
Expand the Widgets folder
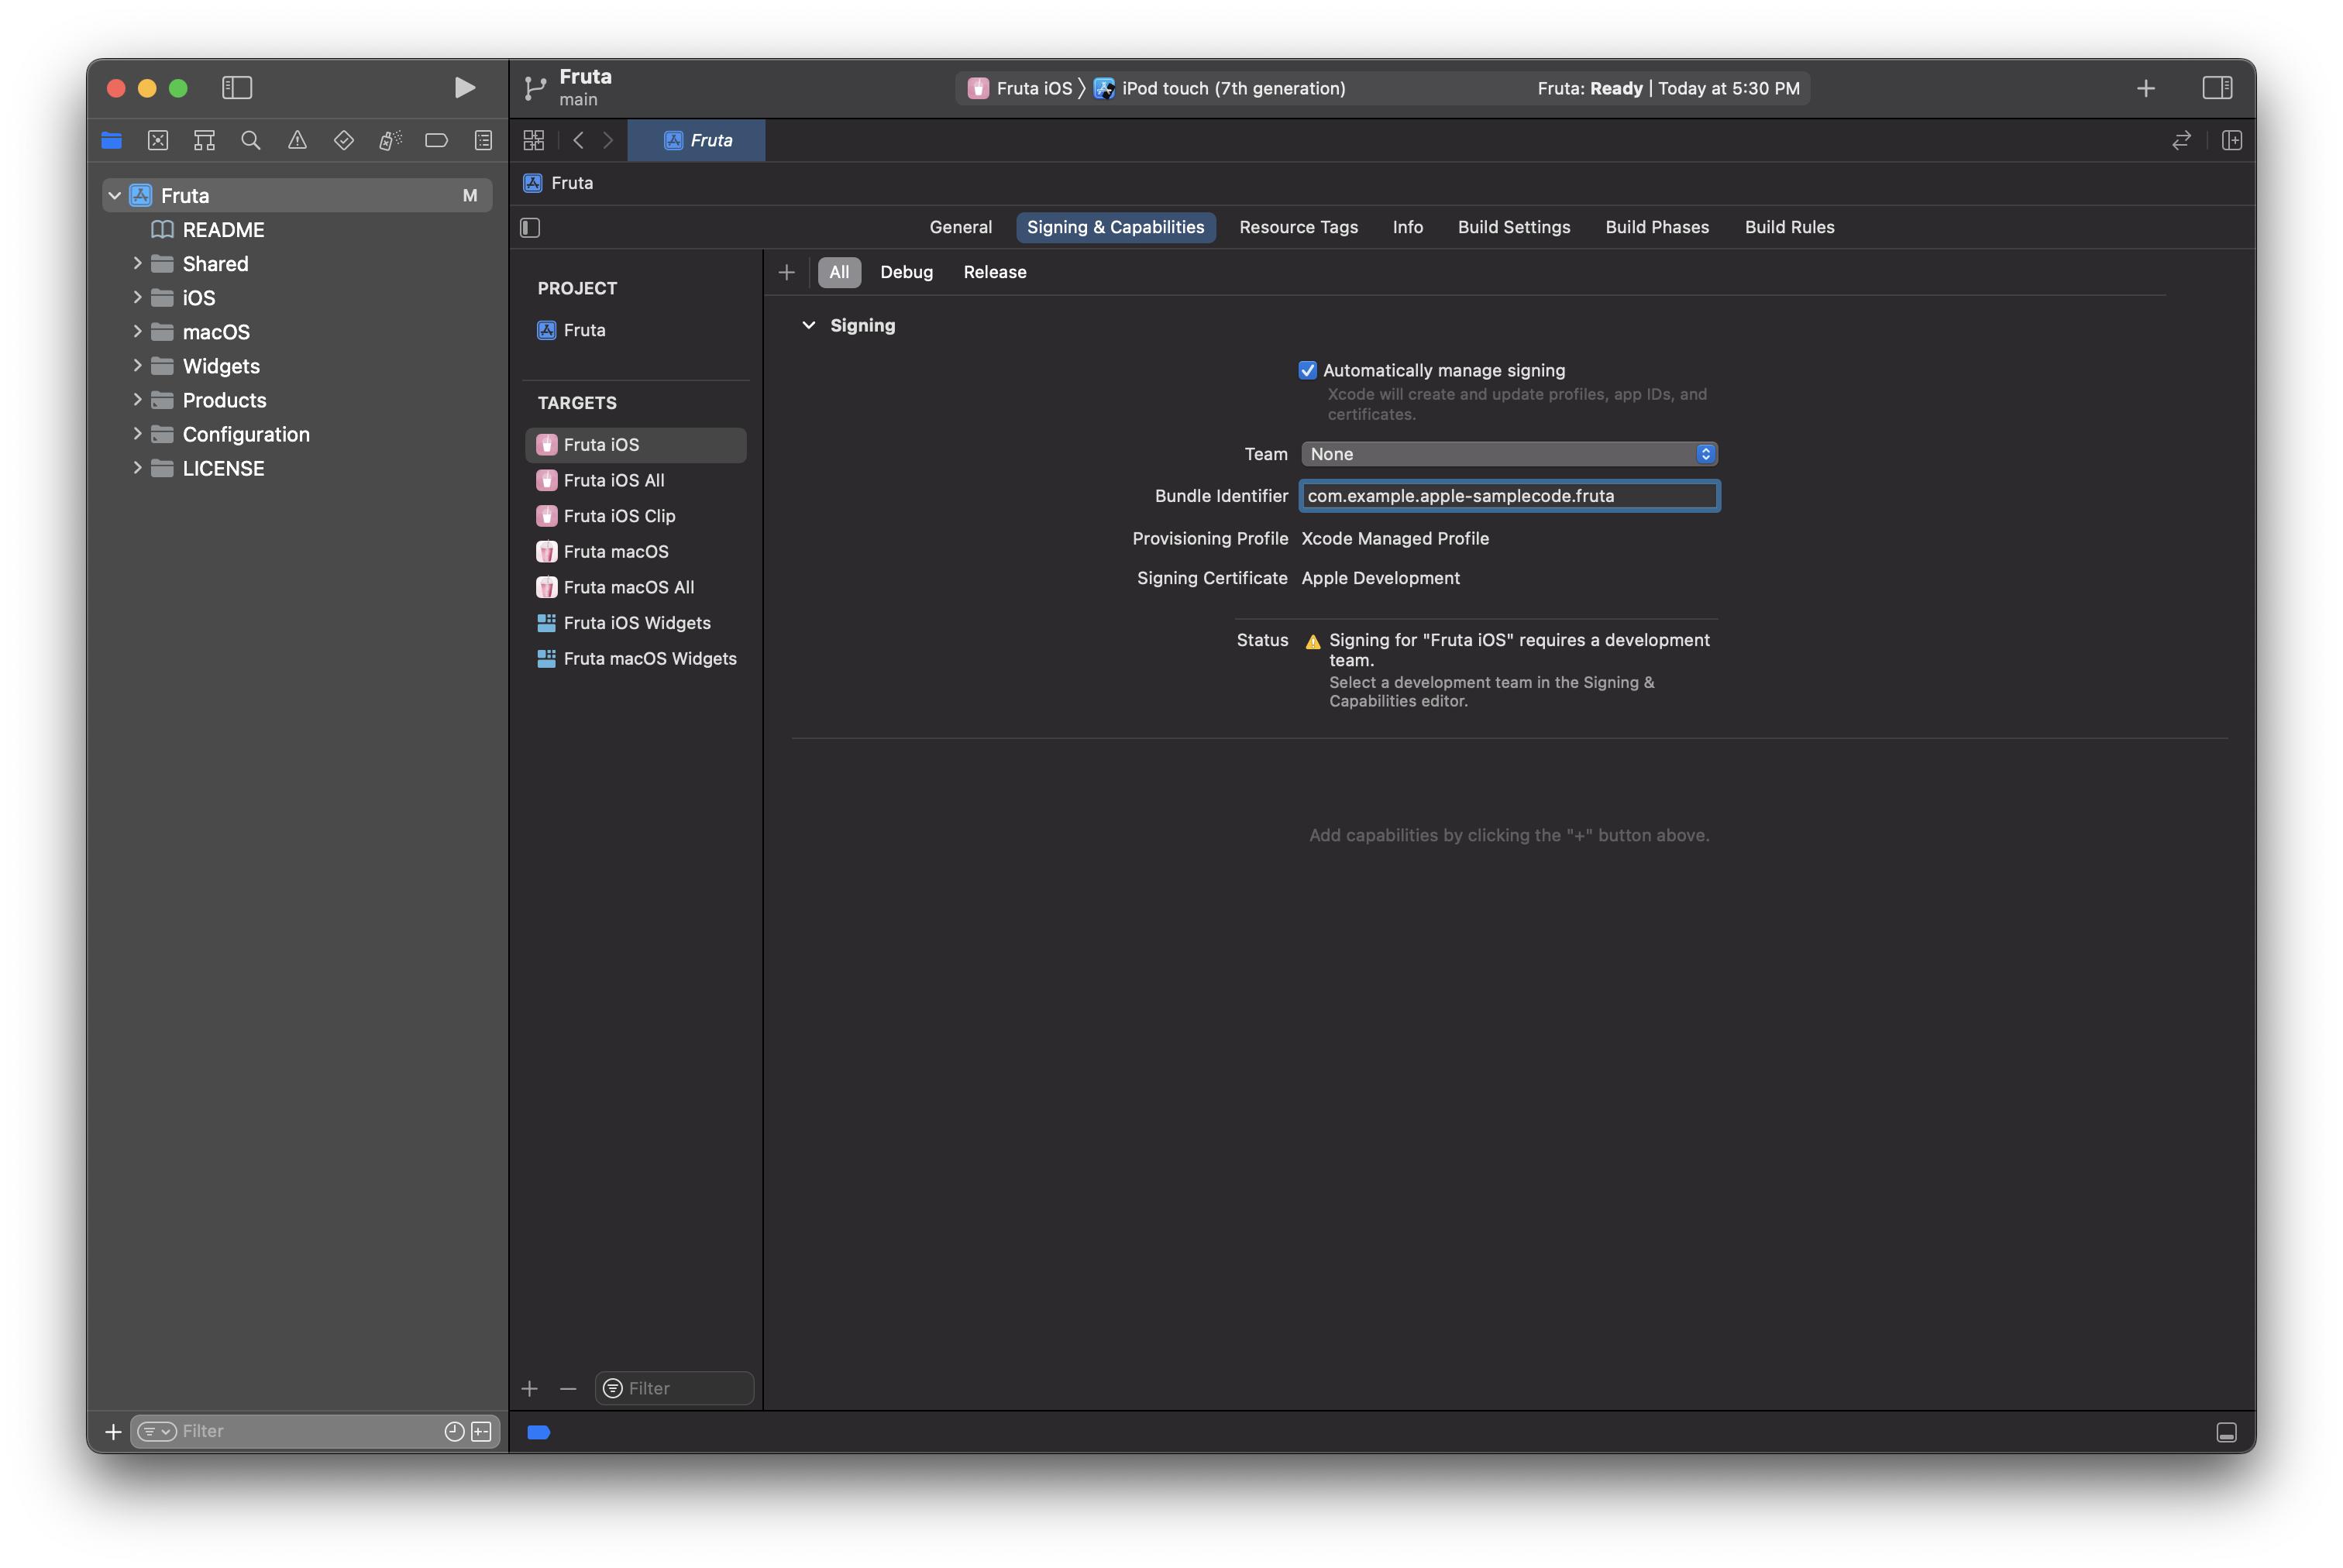pos(137,365)
